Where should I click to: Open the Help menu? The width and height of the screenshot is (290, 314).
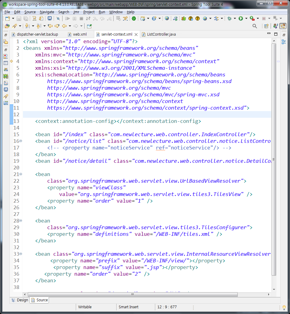point(130,12)
